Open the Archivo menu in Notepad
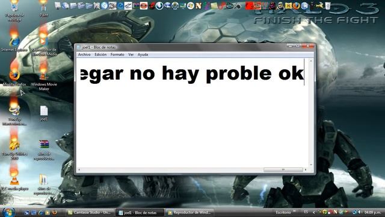This screenshot has height=217, width=385. click(x=84, y=55)
